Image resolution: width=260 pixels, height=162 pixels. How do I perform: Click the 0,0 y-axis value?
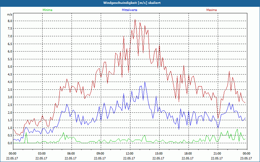coord(10,143)
